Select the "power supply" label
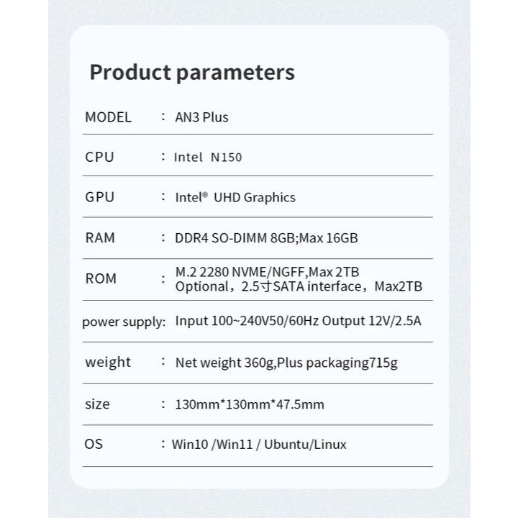Screen dimensions: 518x518 (x=123, y=322)
